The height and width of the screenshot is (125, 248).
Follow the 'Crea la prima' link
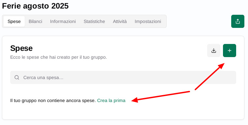point(111,100)
